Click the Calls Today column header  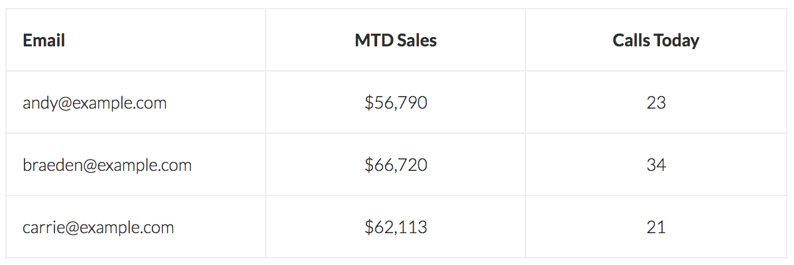coord(656,40)
